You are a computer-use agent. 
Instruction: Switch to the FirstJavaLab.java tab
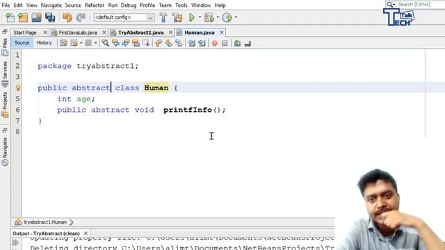77,33
